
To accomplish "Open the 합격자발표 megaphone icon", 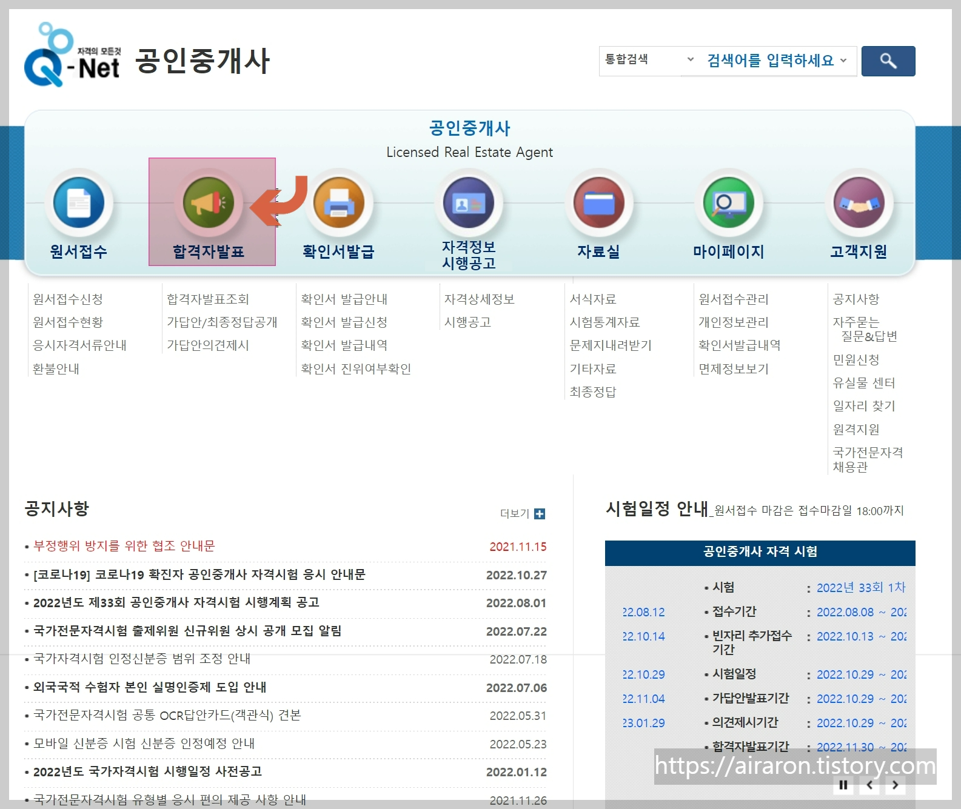I will 209,202.
